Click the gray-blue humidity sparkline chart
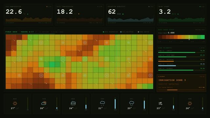The image size is (210, 118). [x=131, y=20]
